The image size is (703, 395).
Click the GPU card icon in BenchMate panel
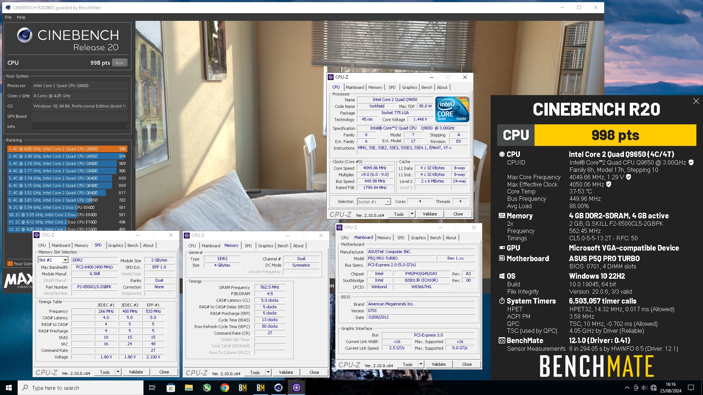502,248
